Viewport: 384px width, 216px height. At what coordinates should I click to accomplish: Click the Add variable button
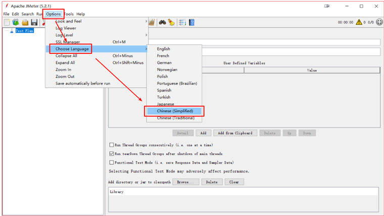click(x=203, y=133)
